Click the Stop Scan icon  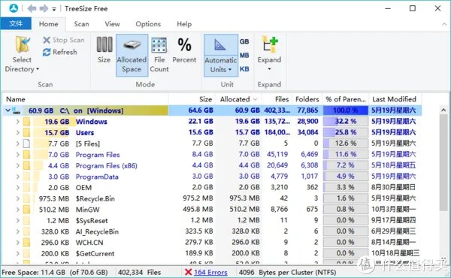pyautogui.click(x=47, y=40)
